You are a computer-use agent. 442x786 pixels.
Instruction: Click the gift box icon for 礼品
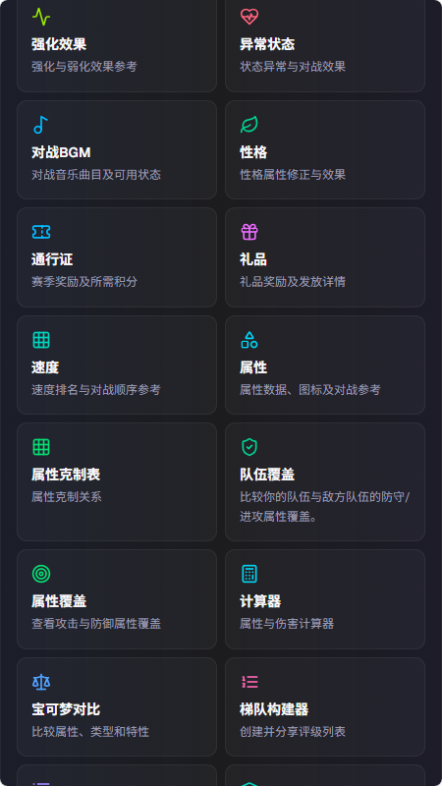[249, 232]
